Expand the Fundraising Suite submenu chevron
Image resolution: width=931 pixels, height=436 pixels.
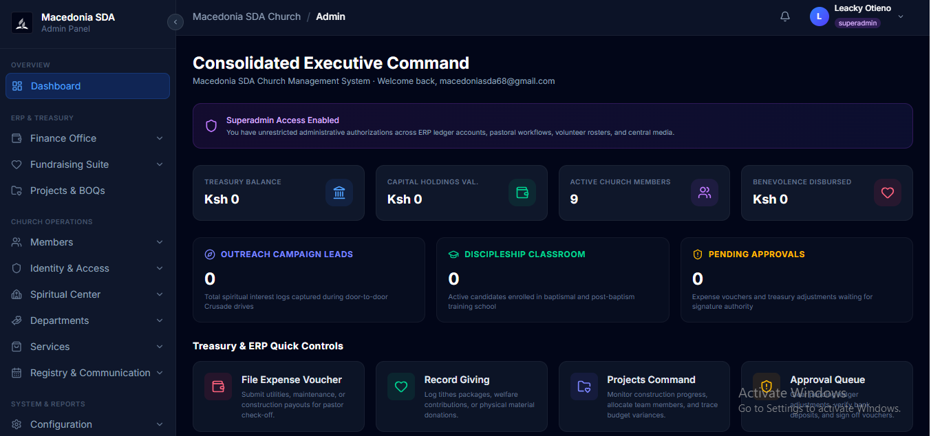[x=160, y=164]
